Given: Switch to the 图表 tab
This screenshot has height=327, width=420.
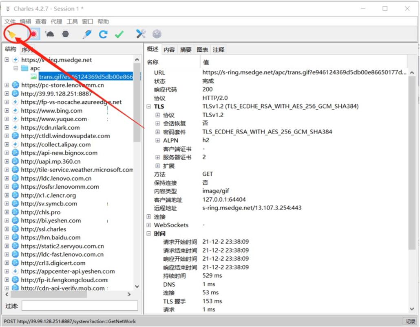Looking at the screenshot, I should 202,50.
